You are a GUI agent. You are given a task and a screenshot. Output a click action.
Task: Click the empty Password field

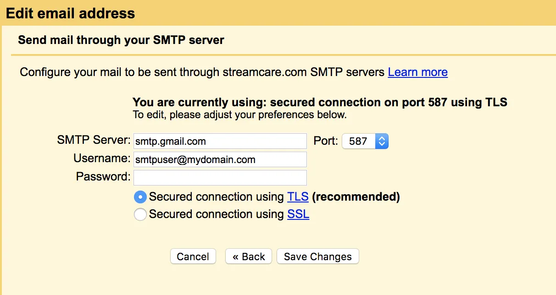(x=220, y=177)
